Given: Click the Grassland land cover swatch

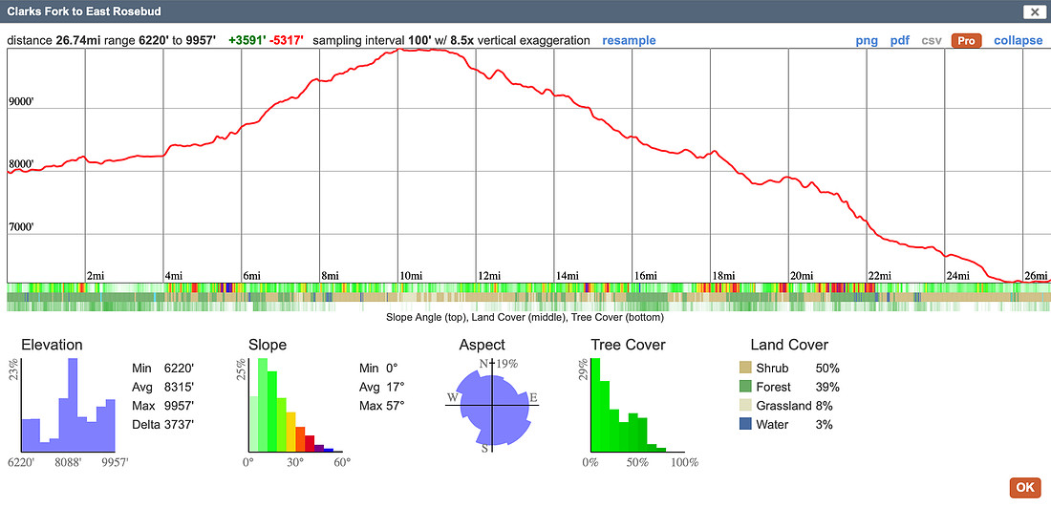Looking at the screenshot, I should point(744,406).
